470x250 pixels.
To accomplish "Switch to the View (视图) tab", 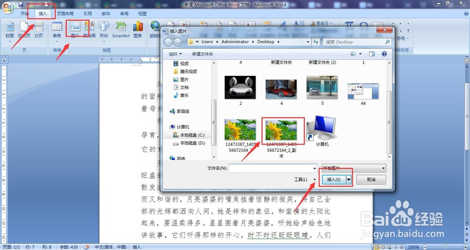I will tap(142, 14).
